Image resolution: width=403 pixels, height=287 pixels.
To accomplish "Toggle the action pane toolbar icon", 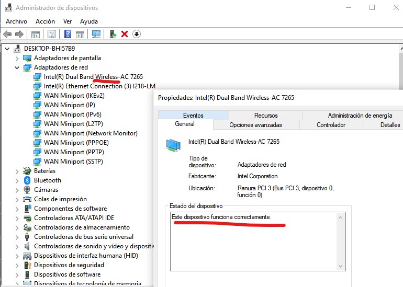I will [80, 34].
